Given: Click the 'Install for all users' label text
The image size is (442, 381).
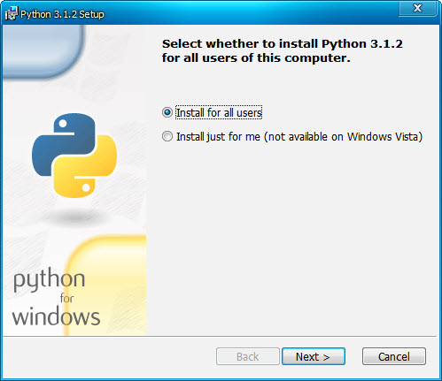Looking at the screenshot, I should tap(219, 112).
